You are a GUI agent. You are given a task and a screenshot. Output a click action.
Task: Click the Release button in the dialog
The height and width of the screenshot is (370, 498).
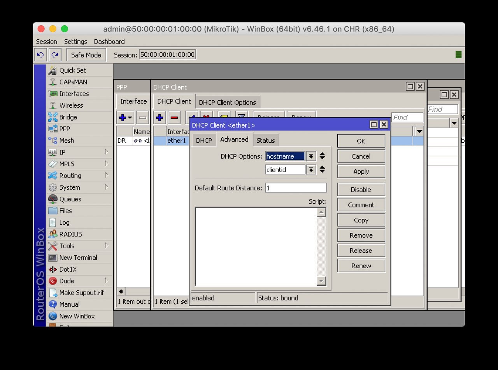(x=361, y=251)
